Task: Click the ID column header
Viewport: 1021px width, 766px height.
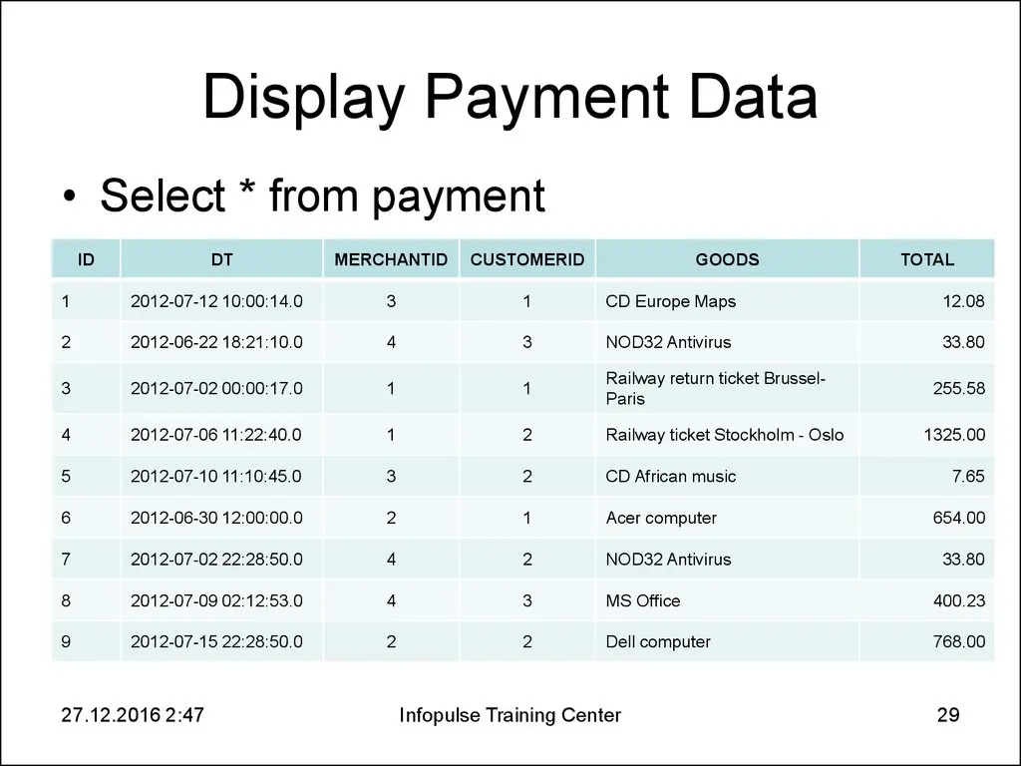Action: point(86,259)
